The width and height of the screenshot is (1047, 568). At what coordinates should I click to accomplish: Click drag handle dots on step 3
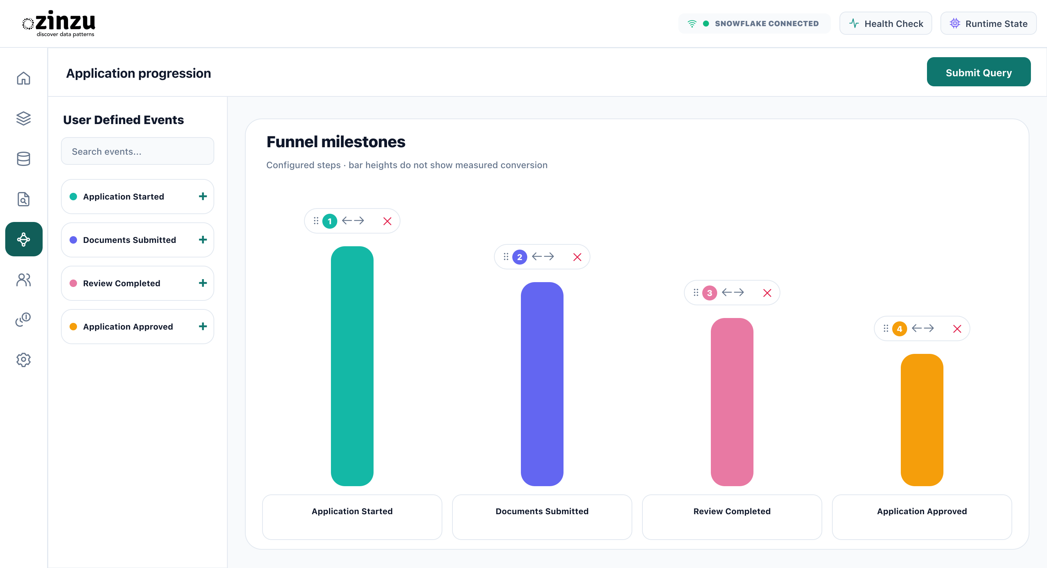click(x=696, y=292)
